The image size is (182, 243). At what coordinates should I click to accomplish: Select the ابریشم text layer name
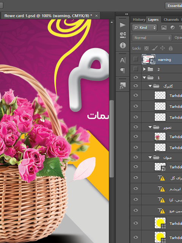(x=175, y=189)
